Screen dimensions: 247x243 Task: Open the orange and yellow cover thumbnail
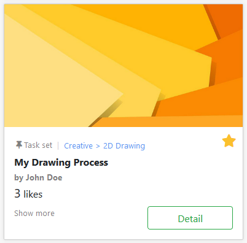[123, 66]
